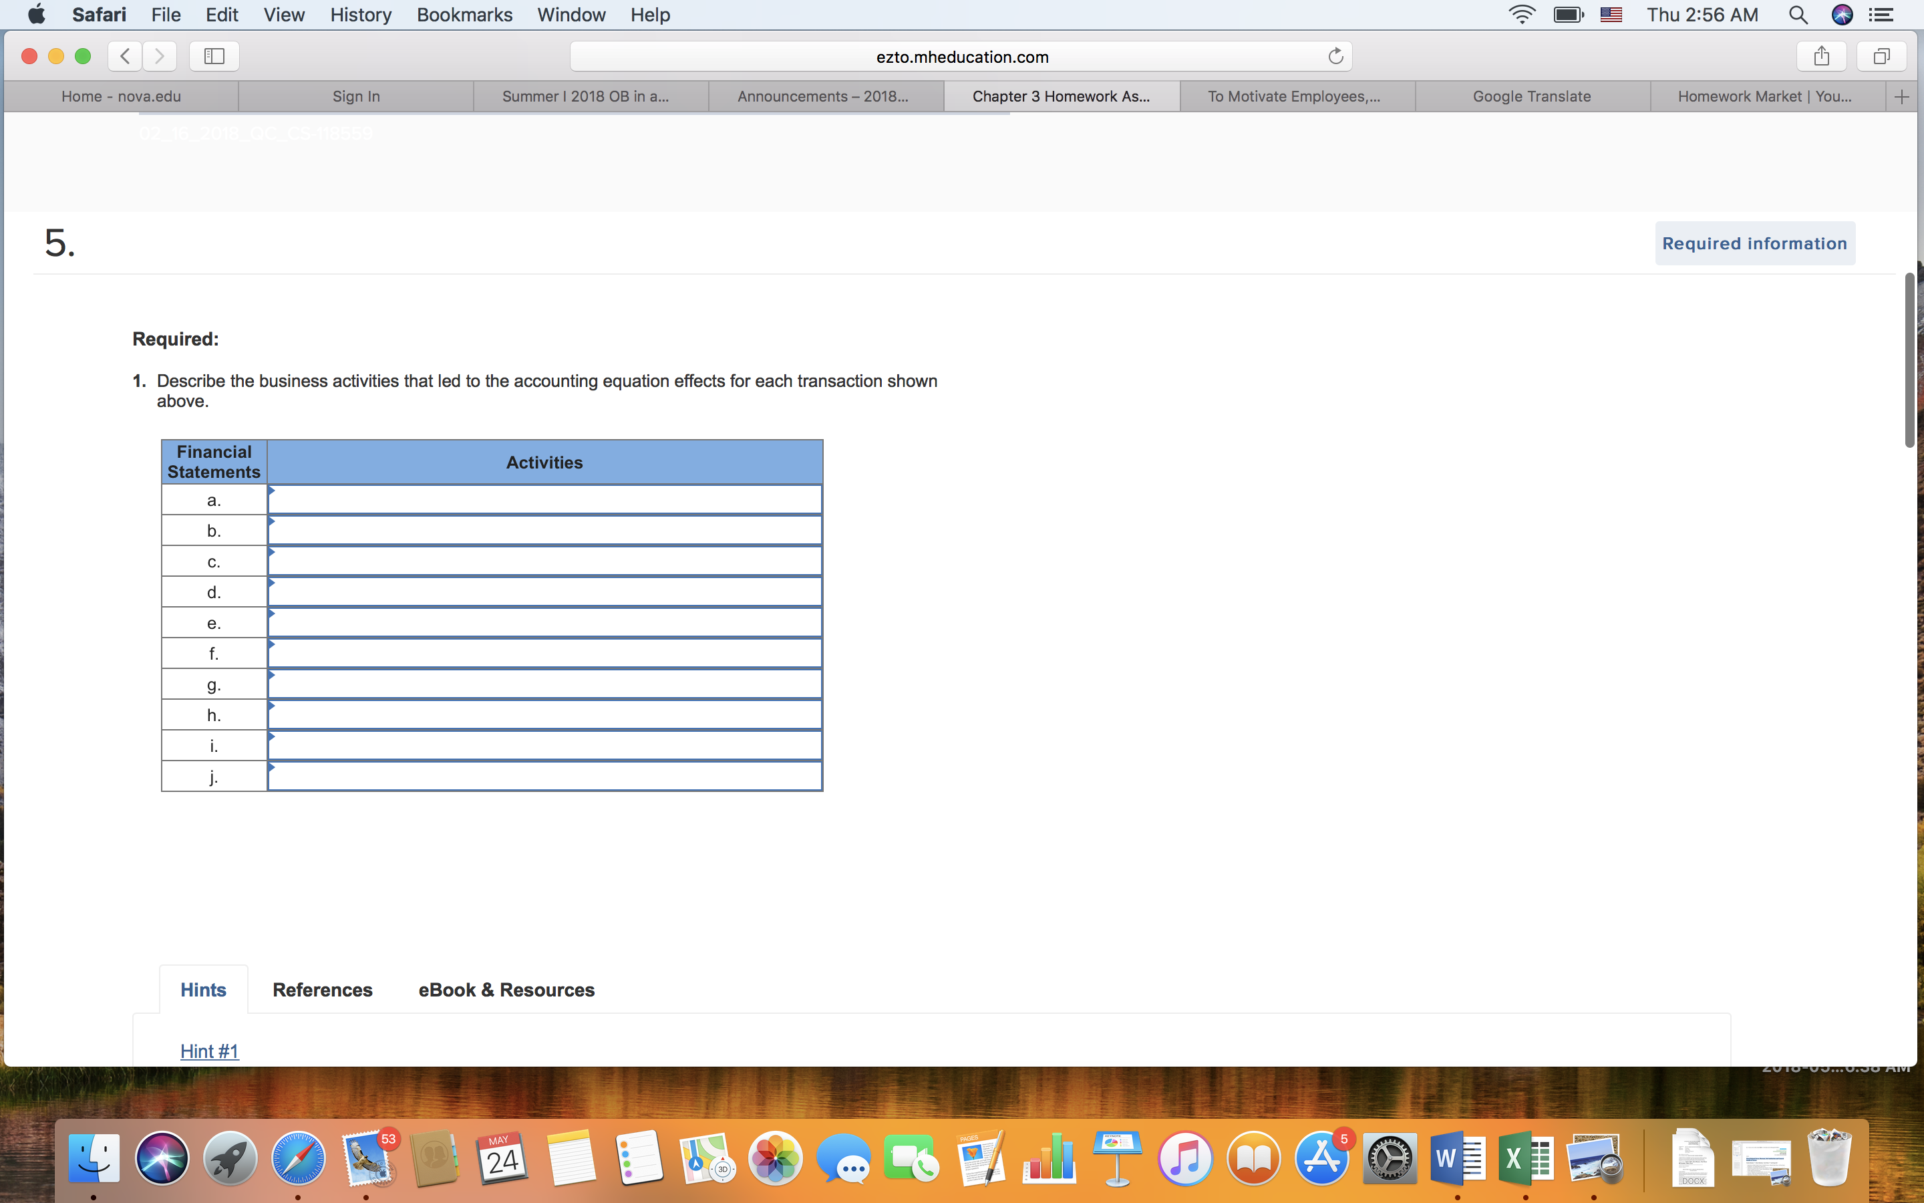Open Numbers app in the Dock
The height and width of the screenshot is (1203, 1924).
1049,1158
